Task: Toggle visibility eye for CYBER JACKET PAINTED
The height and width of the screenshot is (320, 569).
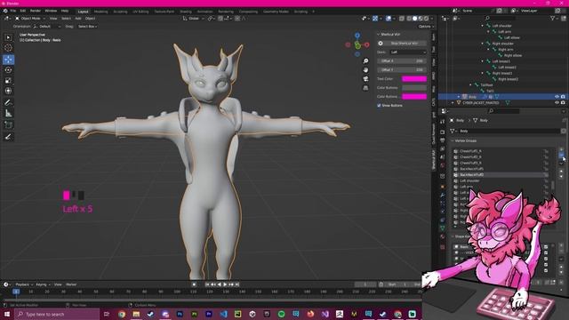Action: 557,103
